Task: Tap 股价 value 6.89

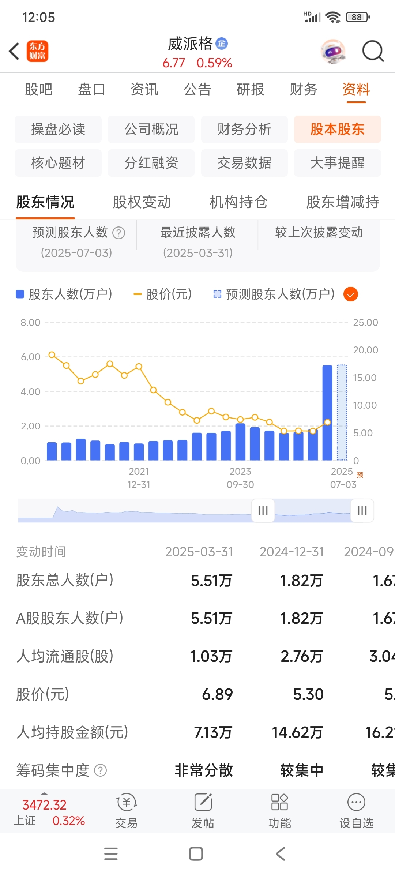Action: pos(217,694)
